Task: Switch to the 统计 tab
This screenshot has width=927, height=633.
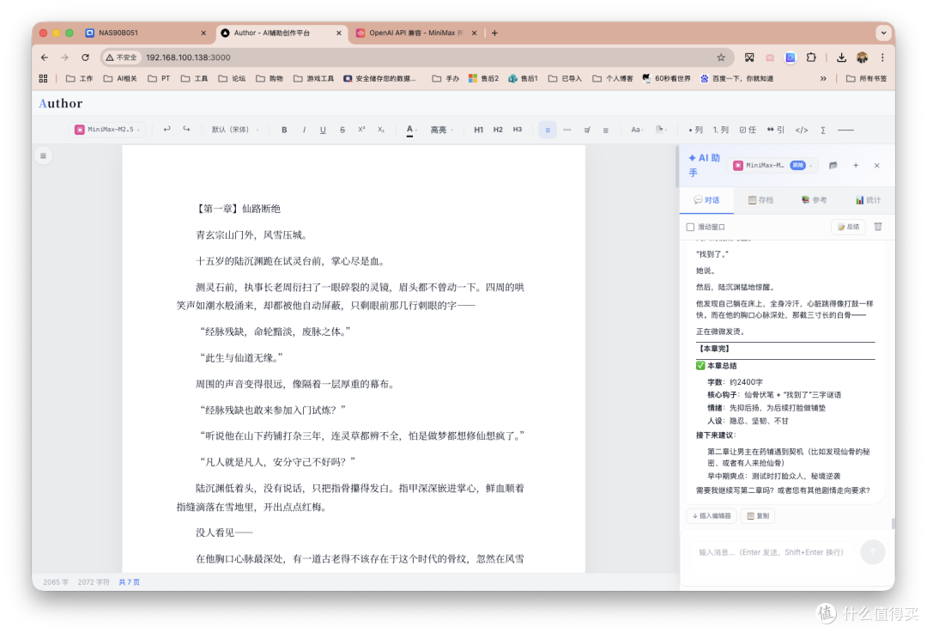Action: 867,200
